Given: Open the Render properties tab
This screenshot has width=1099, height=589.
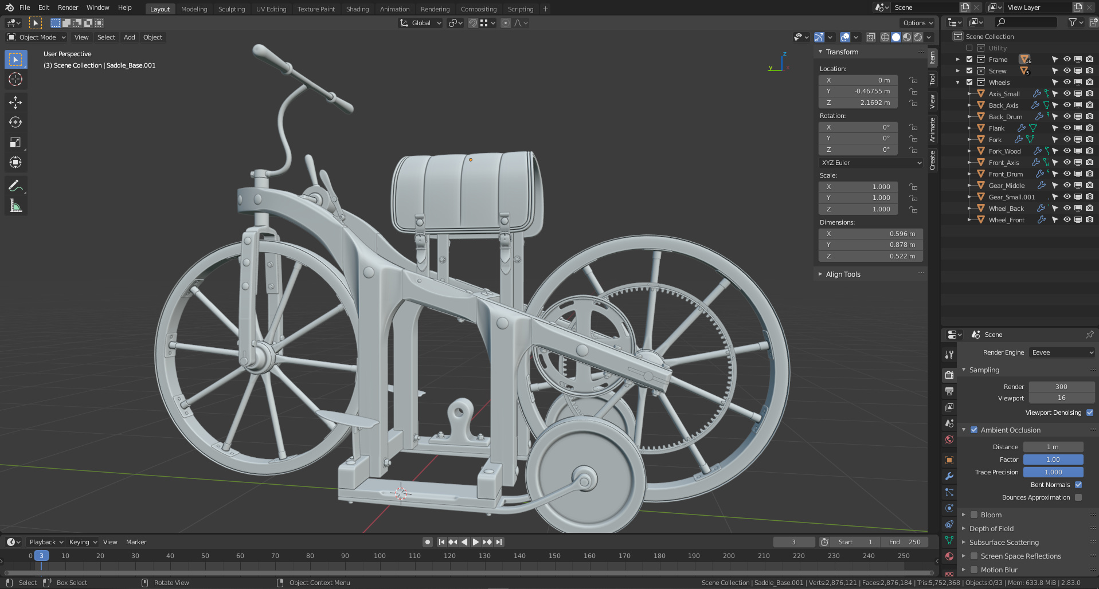Looking at the screenshot, I should pyautogui.click(x=949, y=375).
